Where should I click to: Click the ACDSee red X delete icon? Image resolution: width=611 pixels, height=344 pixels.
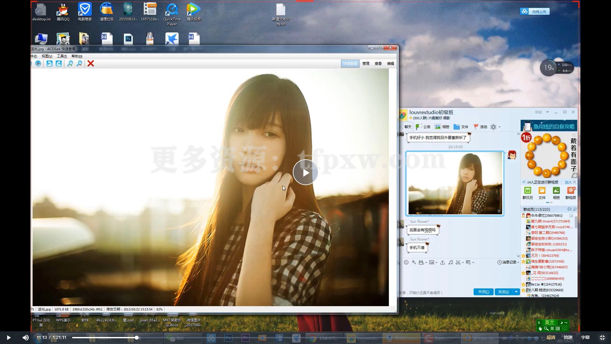(91, 63)
